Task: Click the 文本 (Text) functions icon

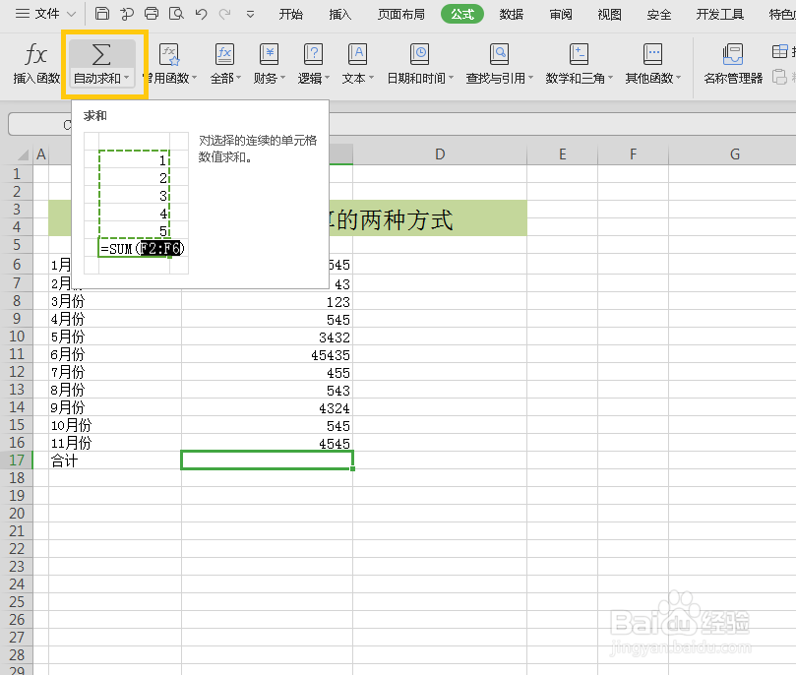Action: tap(355, 56)
